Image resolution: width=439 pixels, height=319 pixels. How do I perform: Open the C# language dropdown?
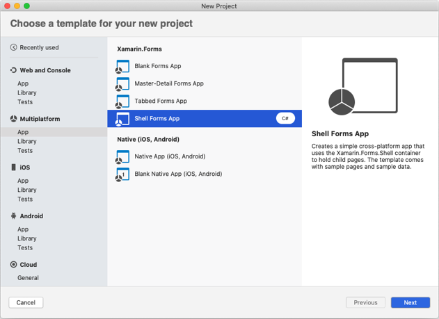(285, 119)
